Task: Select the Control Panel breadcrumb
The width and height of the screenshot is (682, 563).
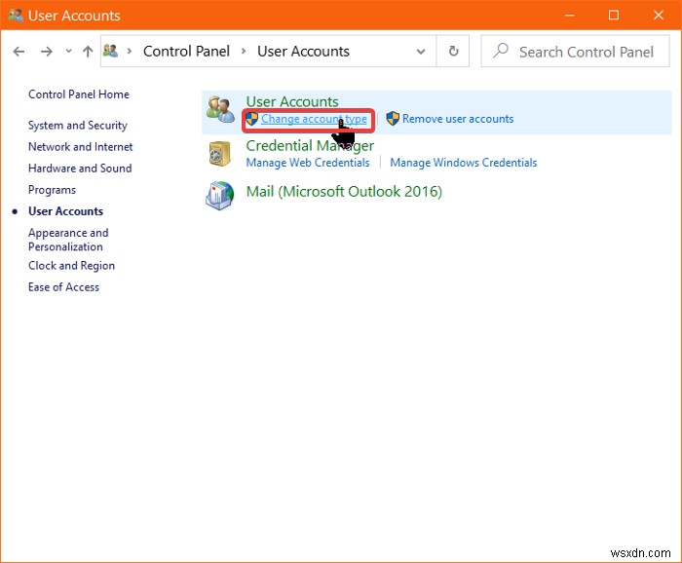Action: tap(186, 52)
